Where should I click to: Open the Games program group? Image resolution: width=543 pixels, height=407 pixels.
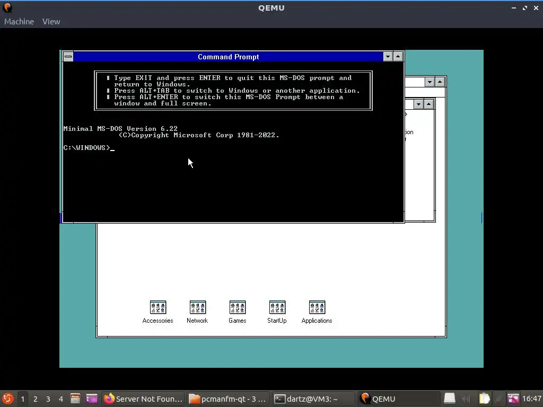[237, 312]
